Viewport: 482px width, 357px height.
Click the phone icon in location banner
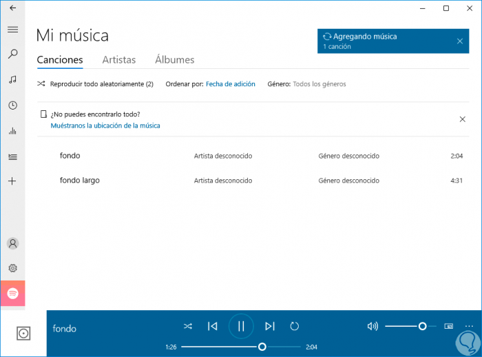[43, 114]
